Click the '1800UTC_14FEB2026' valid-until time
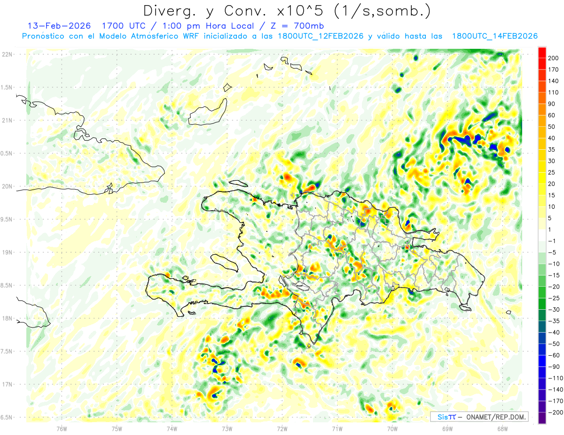 click(494, 36)
